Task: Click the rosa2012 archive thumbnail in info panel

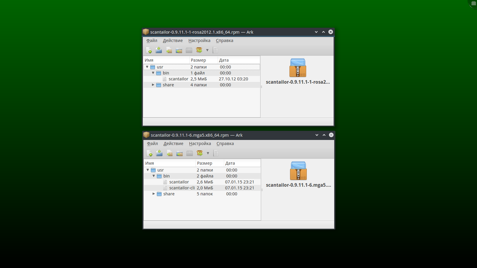Action: click(298, 68)
